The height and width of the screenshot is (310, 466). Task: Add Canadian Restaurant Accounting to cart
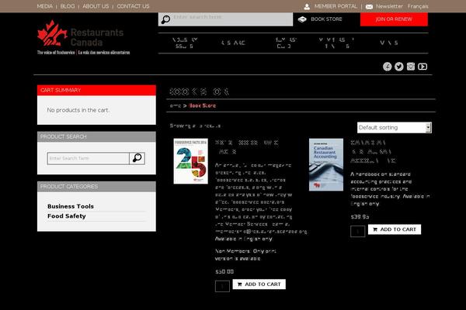pos(395,229)
